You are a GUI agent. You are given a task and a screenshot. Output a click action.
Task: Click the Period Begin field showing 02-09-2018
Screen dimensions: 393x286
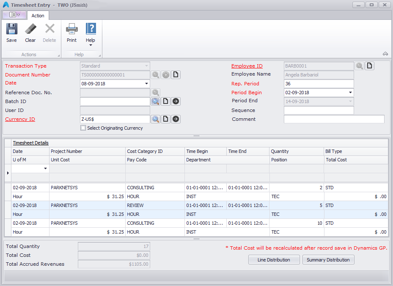(319, 93)
